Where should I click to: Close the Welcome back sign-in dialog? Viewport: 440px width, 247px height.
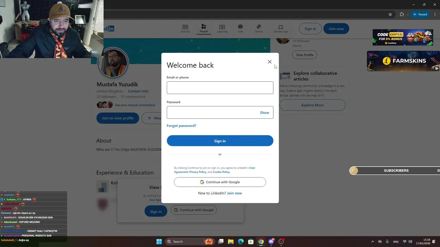click(269, 62)
